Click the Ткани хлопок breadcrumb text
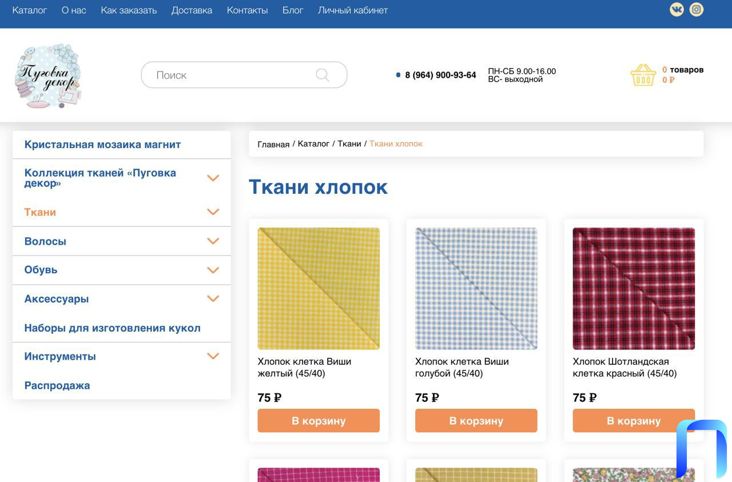The height and width of the screenshot is (482, 732). tap(396, 144)
